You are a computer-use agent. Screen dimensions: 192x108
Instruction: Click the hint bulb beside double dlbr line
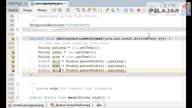13,66
